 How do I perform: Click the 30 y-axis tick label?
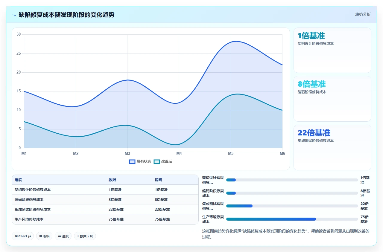[19, 34]
